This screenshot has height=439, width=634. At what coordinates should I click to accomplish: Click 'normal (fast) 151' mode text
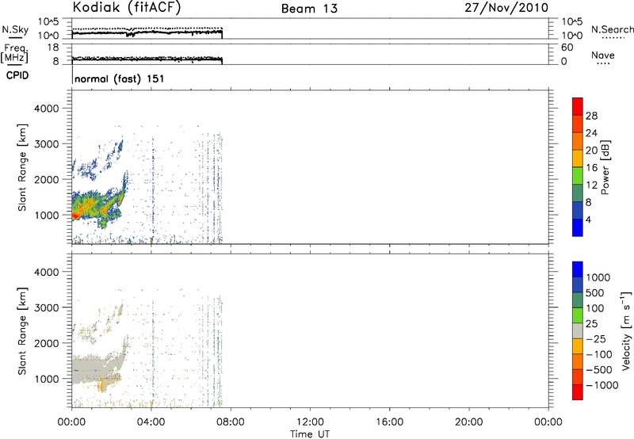(x=120, y=78)
